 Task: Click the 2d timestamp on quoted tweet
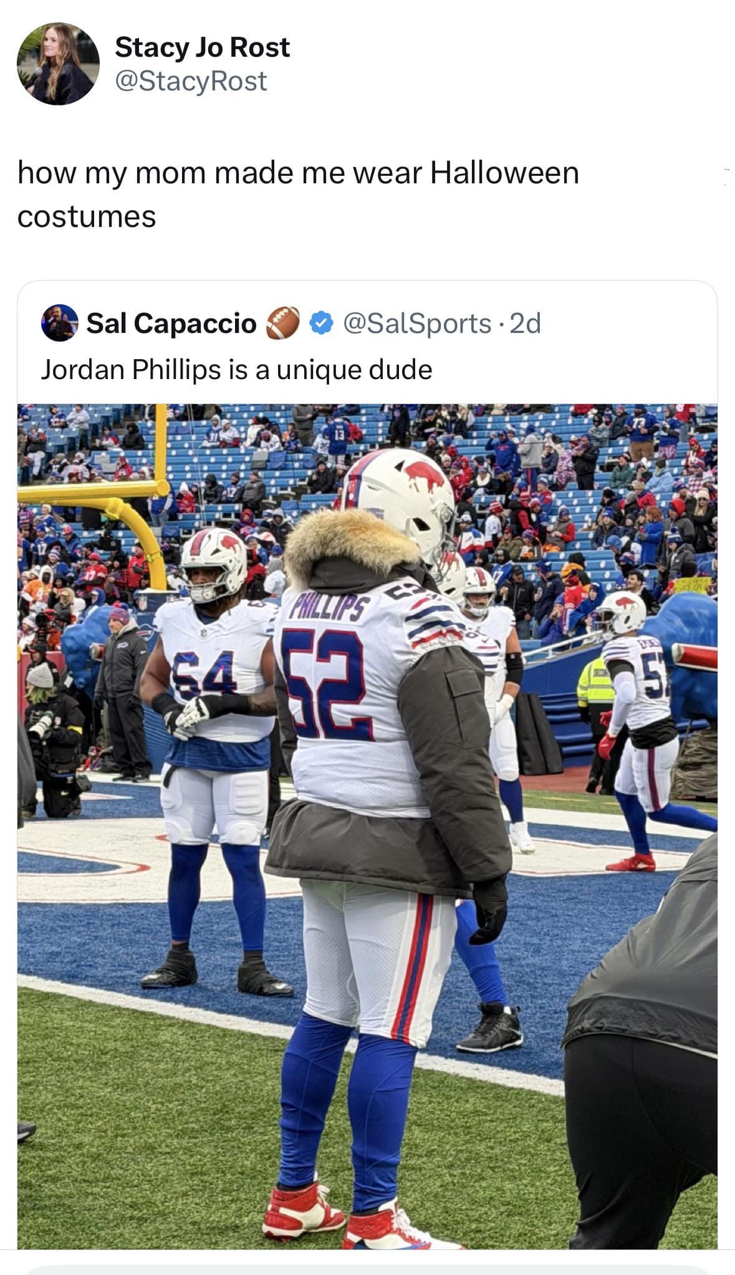pos(525,323)
